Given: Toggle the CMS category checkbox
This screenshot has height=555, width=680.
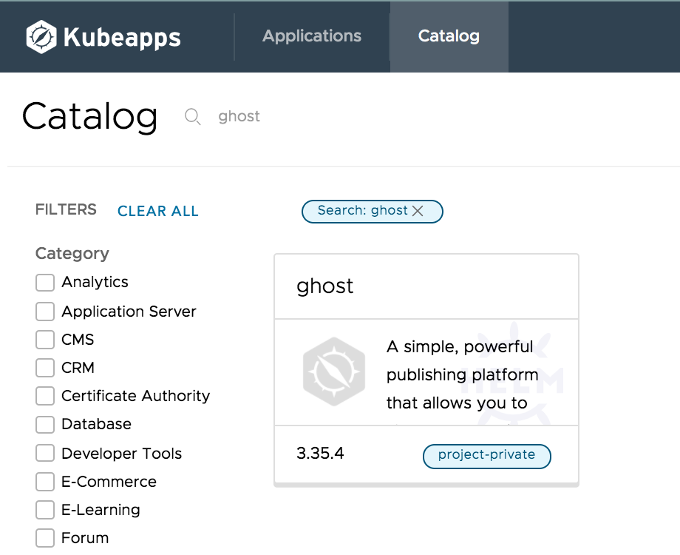Looking at the screenshot, I should click(45, 340).
